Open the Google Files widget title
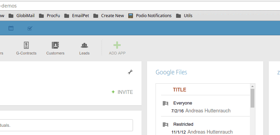The height and width of the screenshot is (135, 280). tap(171, 72)
